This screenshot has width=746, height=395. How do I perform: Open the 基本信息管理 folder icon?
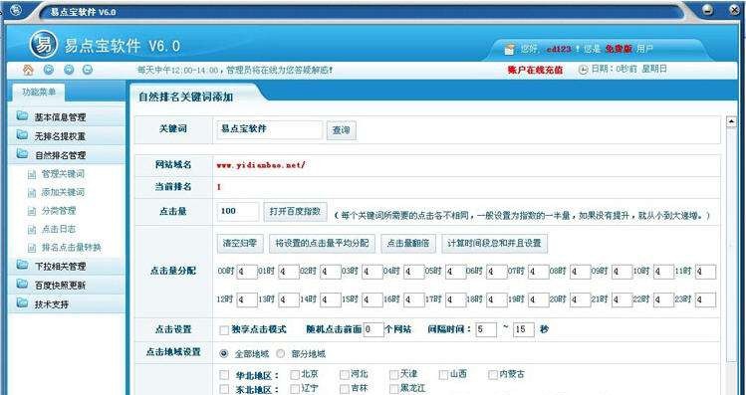pyautogui.click(x=22, y=116)
